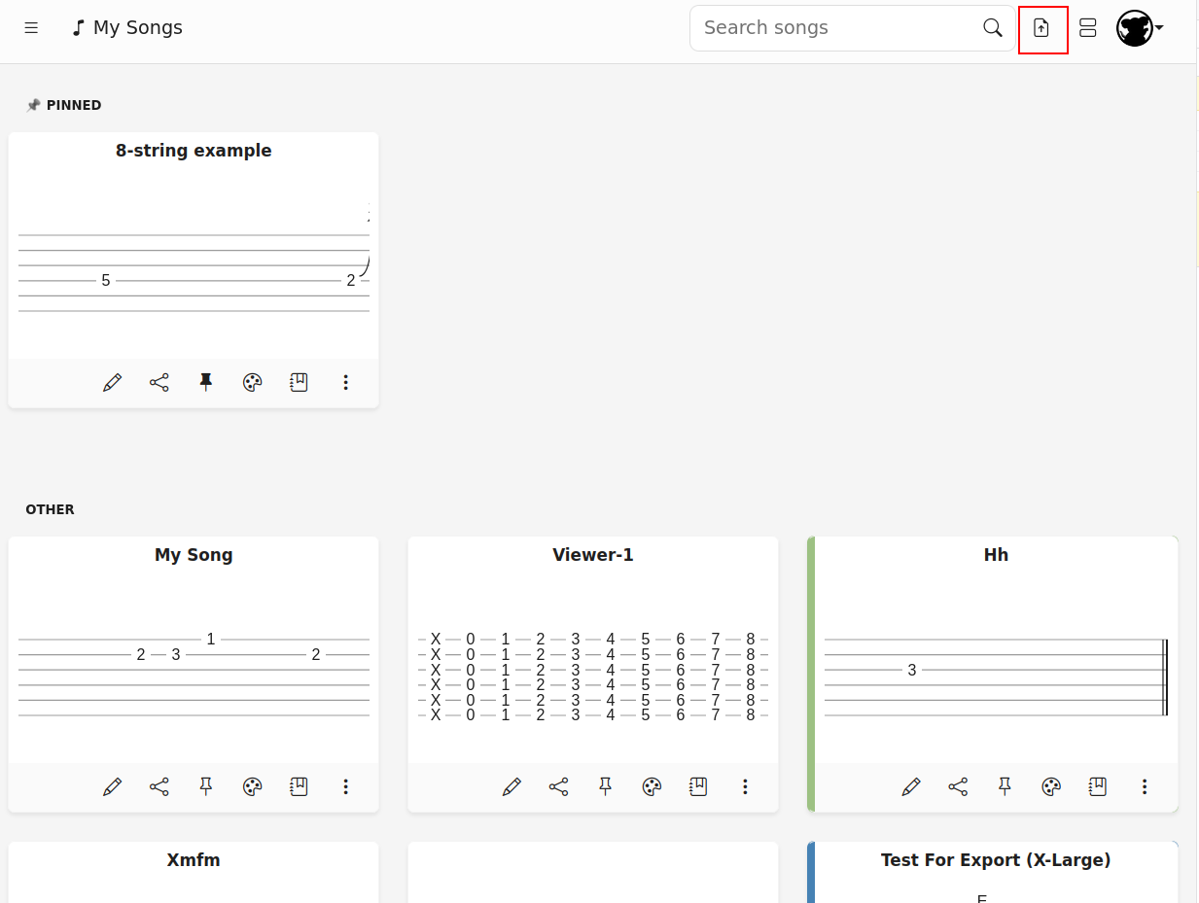Pin the Viewer-1 song
This screenshot has height=903, width=1199.
pos(606,787)
